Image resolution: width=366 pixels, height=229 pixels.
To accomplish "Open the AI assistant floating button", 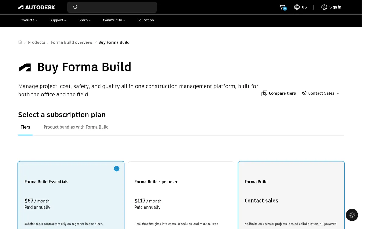I will [x=352, y=215].
